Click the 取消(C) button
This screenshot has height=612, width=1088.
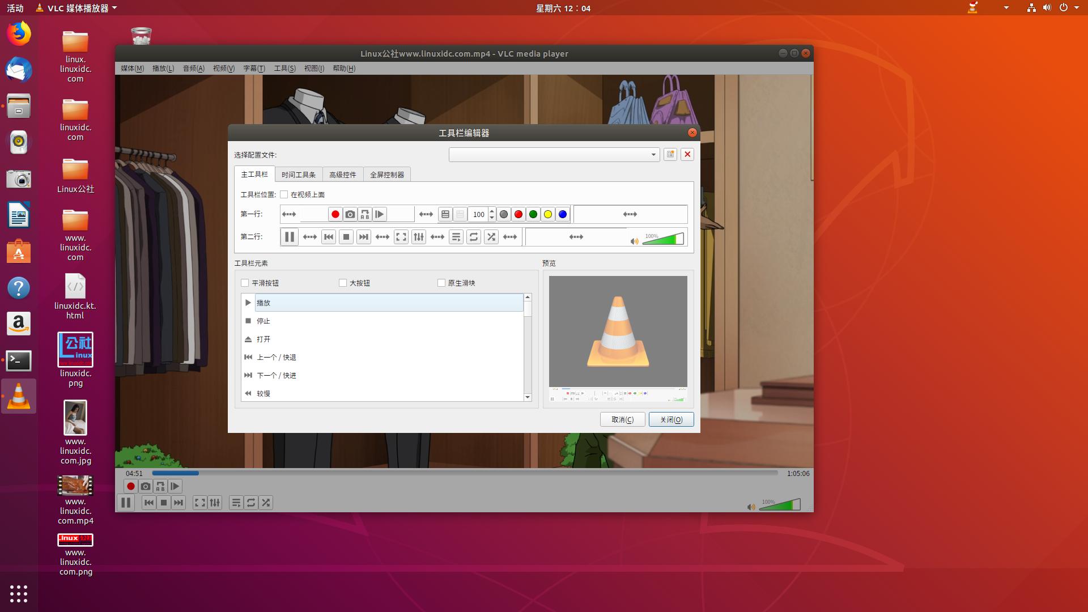[x=622, y=419]
